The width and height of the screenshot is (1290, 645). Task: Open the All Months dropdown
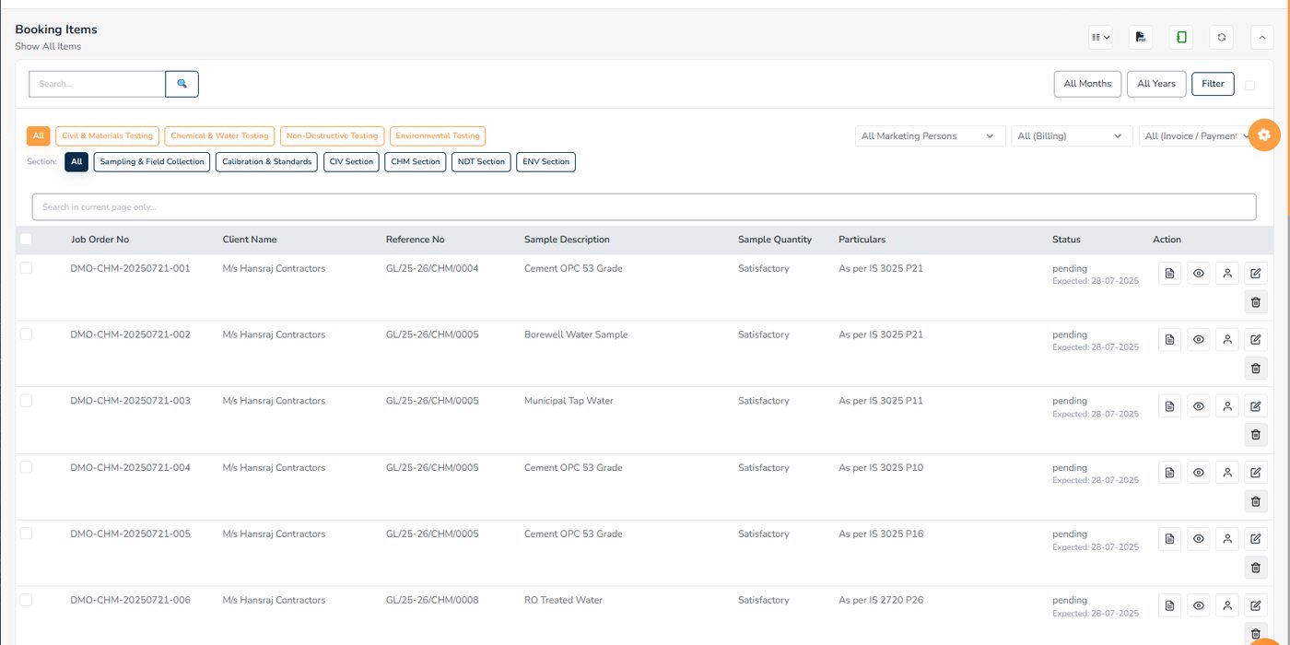[x=1087, y=84]
